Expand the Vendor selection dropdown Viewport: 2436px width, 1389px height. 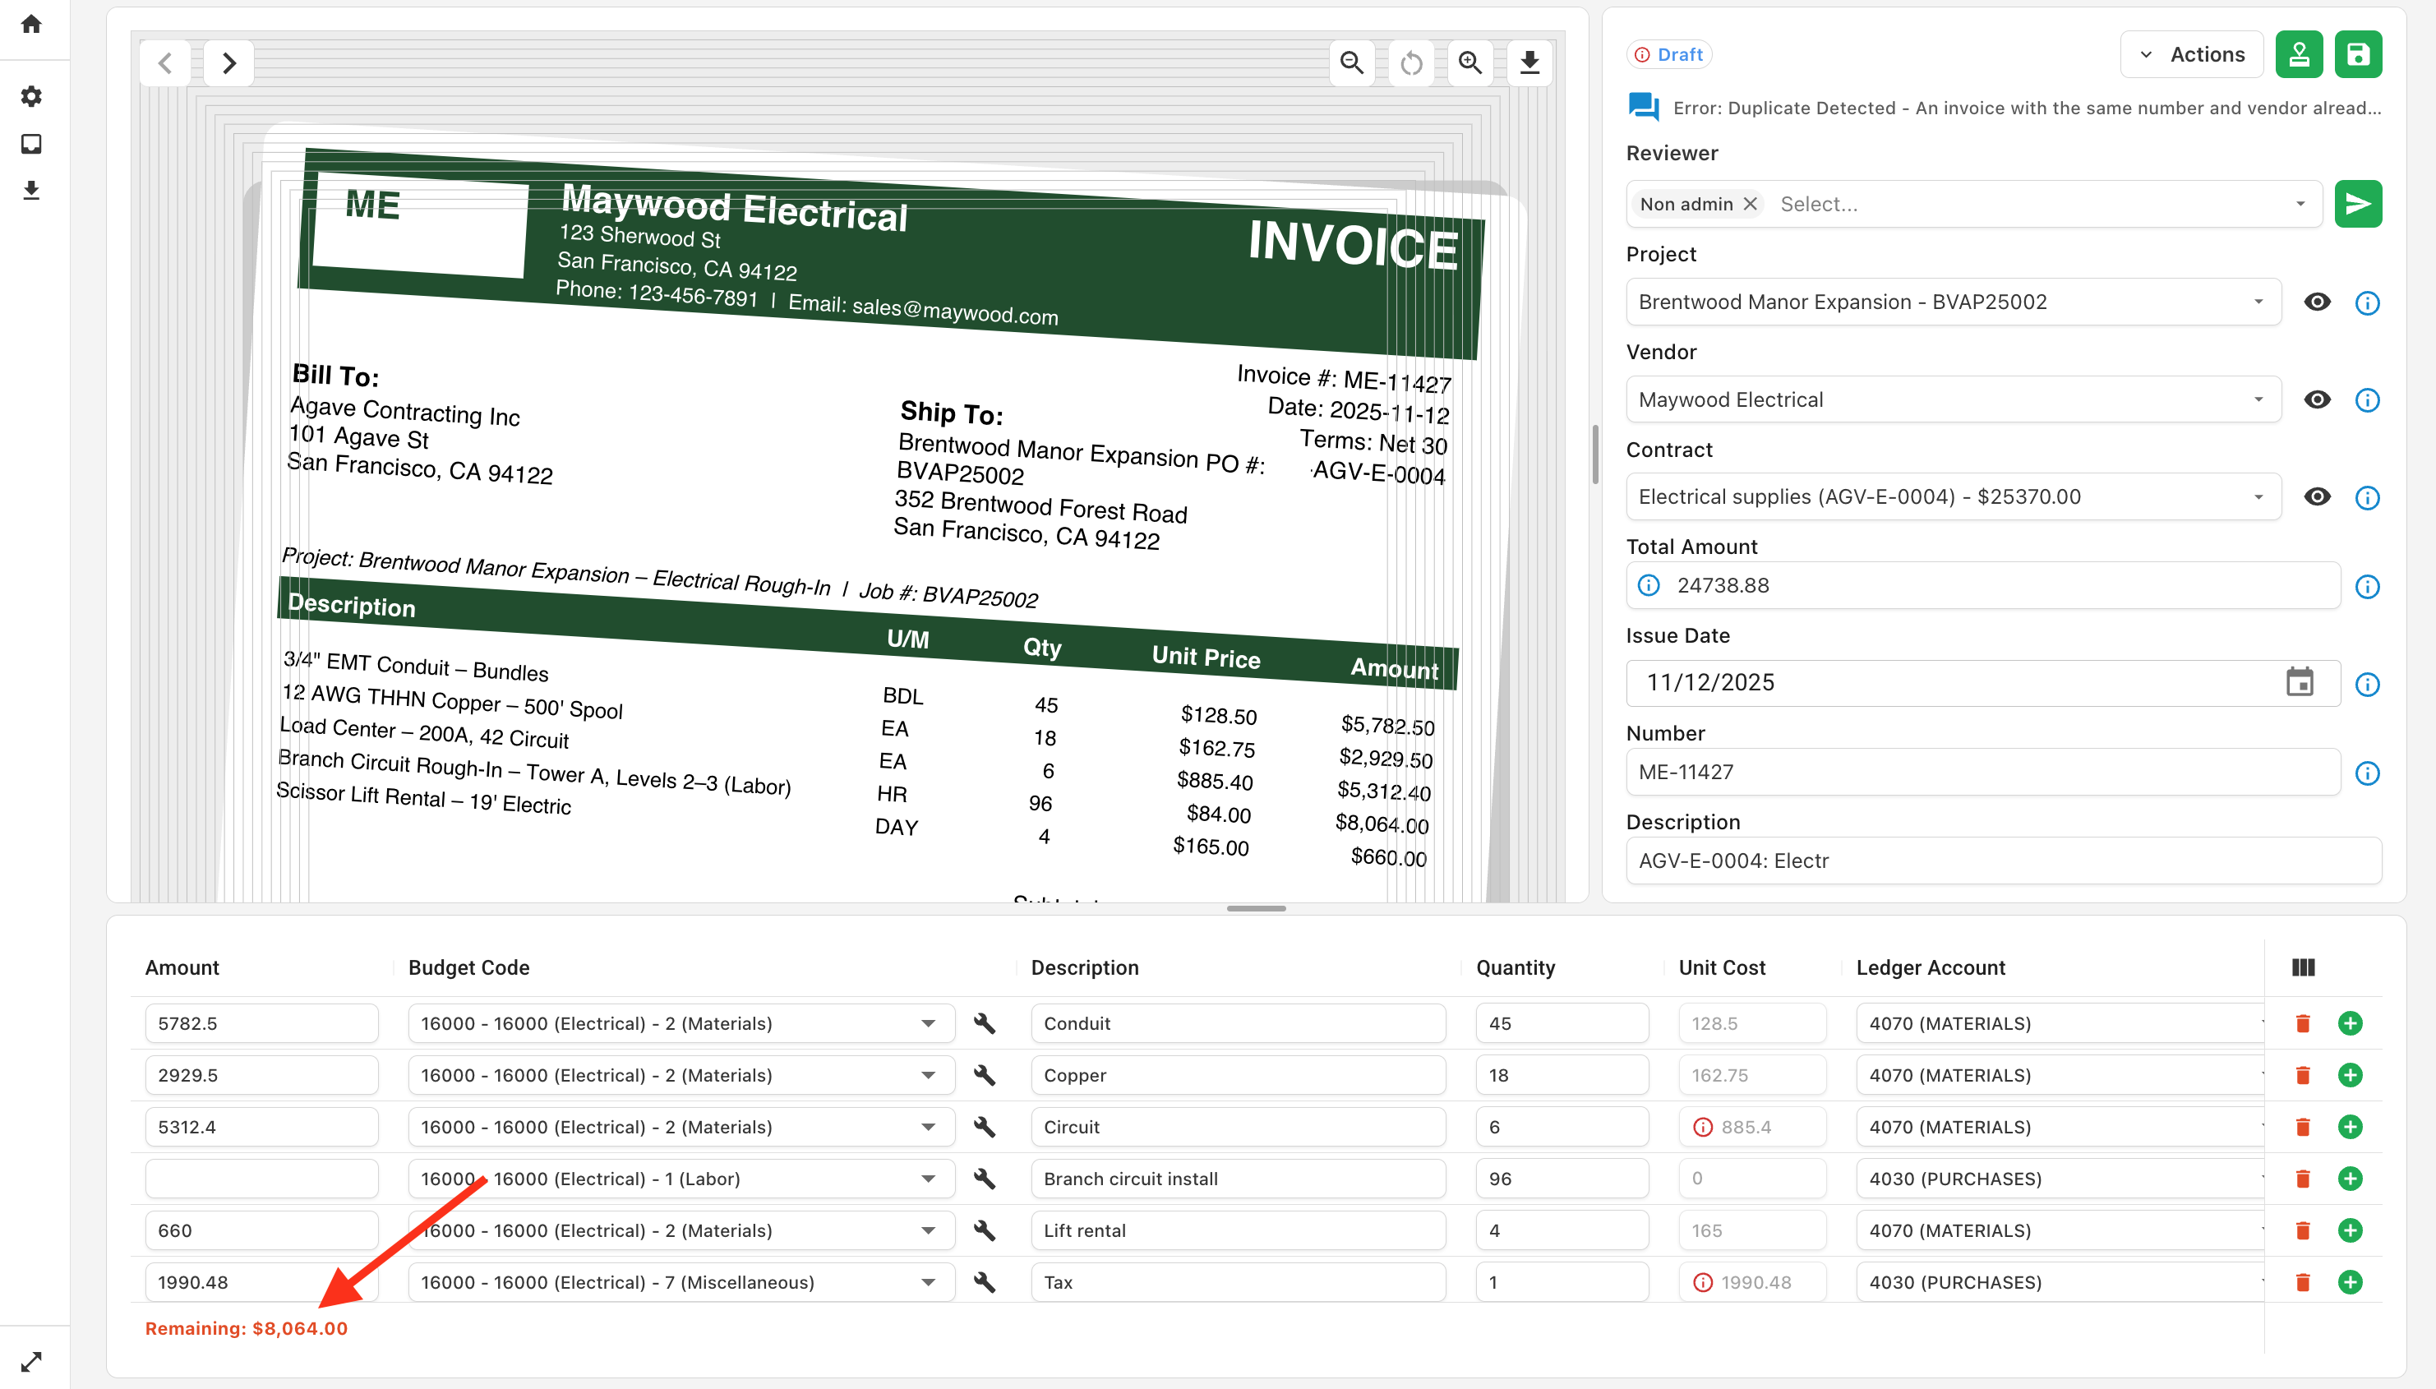pyautogui.click(x=2258, y=399)
